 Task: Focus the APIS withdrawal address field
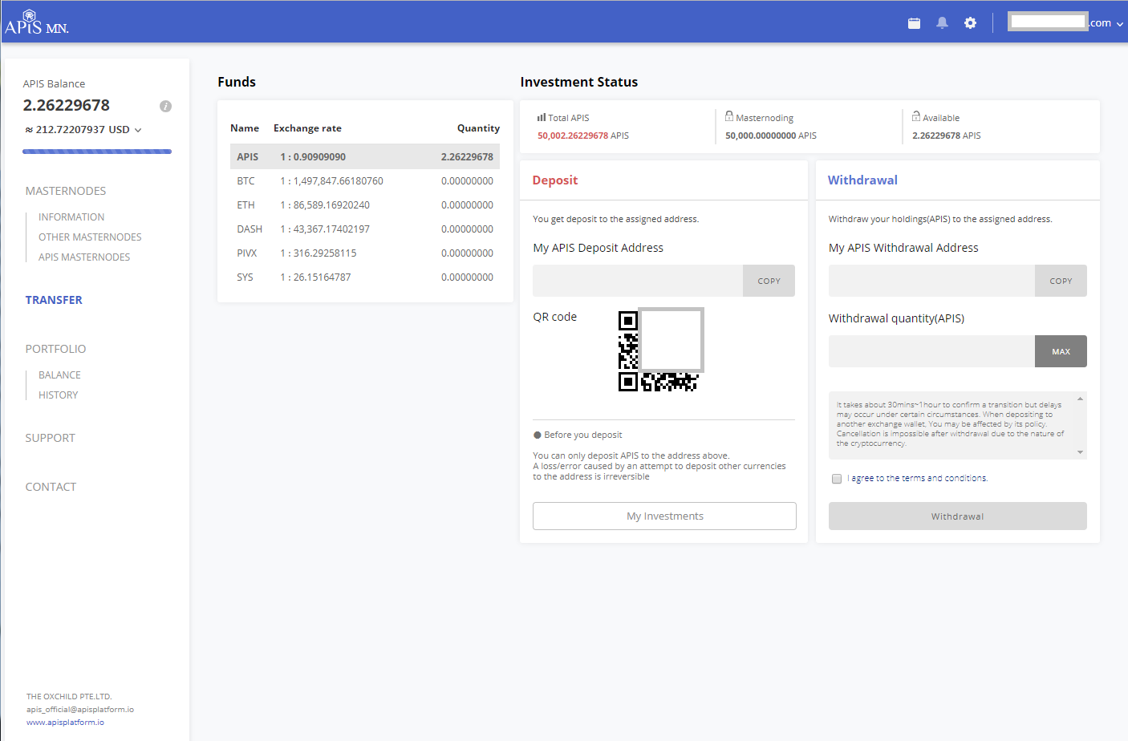tap(931, 281)
